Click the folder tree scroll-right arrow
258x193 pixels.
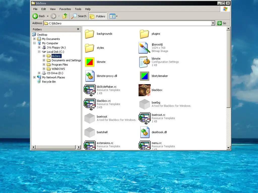point(79,147)
